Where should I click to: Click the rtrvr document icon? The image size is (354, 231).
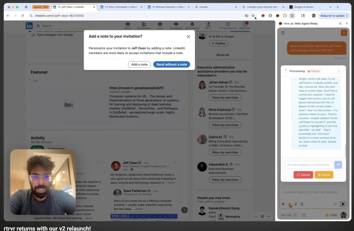302,204
